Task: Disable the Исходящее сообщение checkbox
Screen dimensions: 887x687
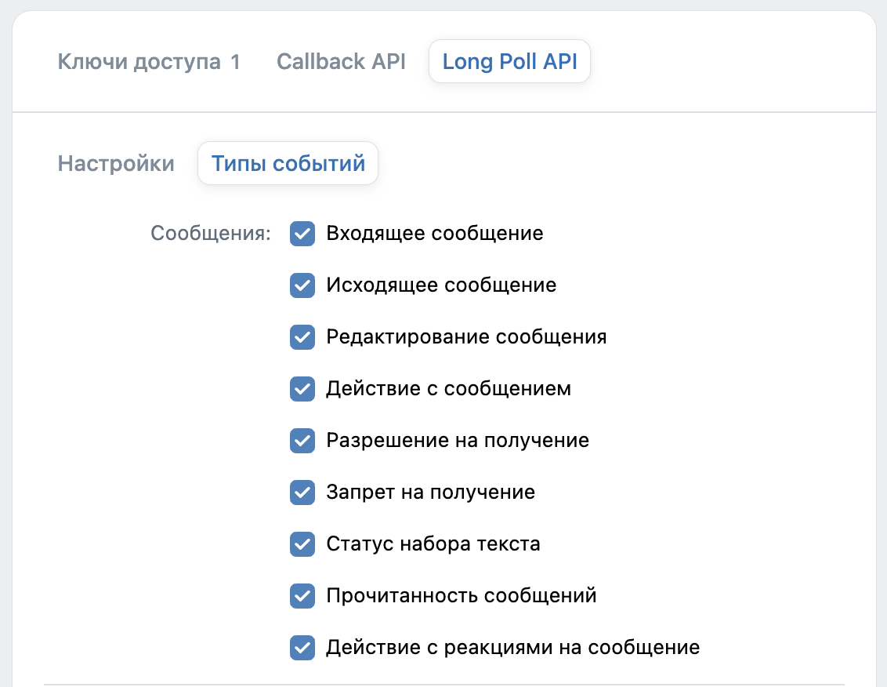Action: point(302,285)
